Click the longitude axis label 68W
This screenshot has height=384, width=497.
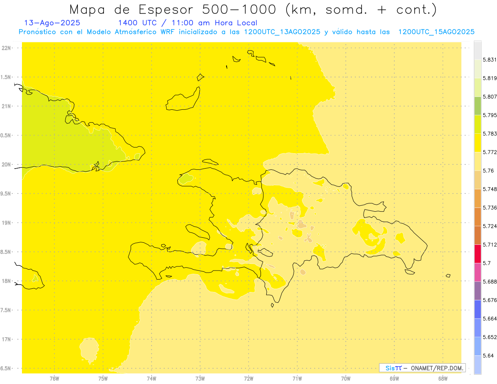[443, 379]
